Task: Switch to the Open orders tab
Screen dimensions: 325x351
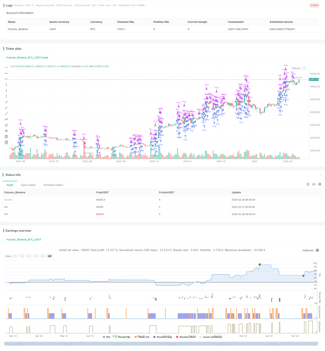Action: tap(28, 185)
